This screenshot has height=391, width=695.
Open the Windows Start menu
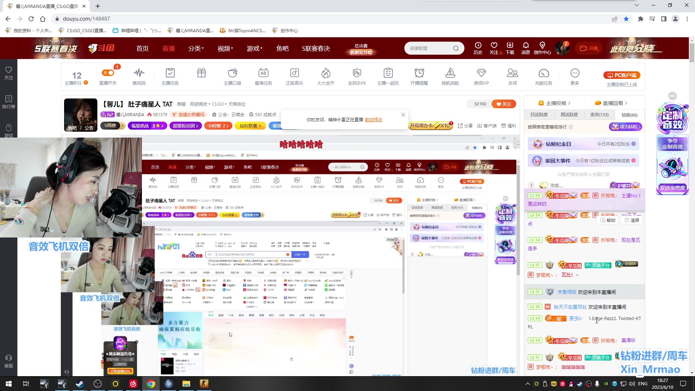pos(9,384)
